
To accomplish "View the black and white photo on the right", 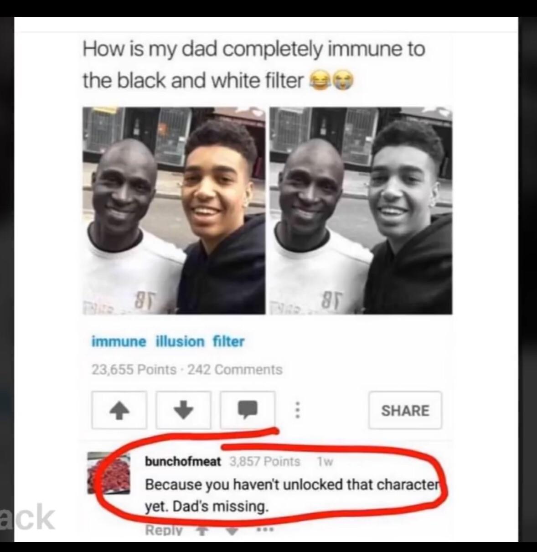I will (361, 211).
